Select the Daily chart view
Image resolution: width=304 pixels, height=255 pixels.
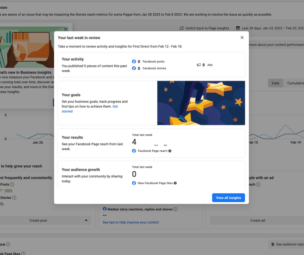point(275,83)
